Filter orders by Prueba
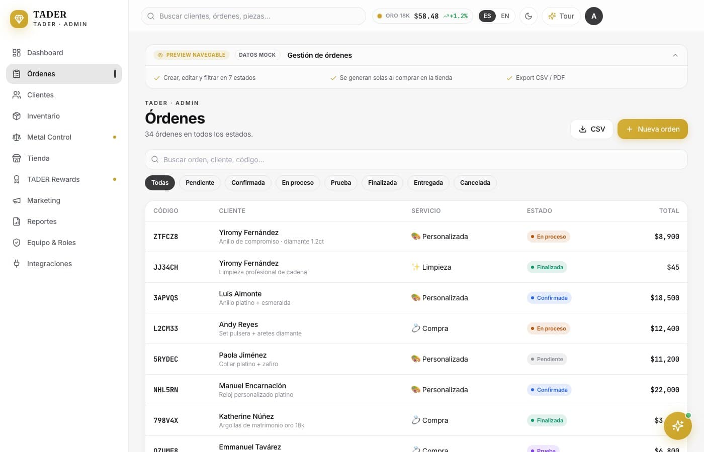704x452 pixels. coord(341,183)
